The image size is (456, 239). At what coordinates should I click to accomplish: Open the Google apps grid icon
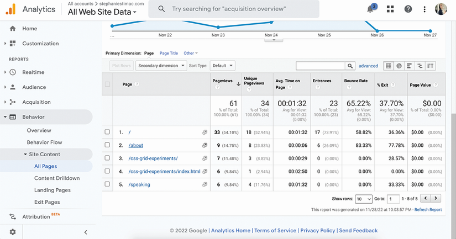tap(390, 9)
